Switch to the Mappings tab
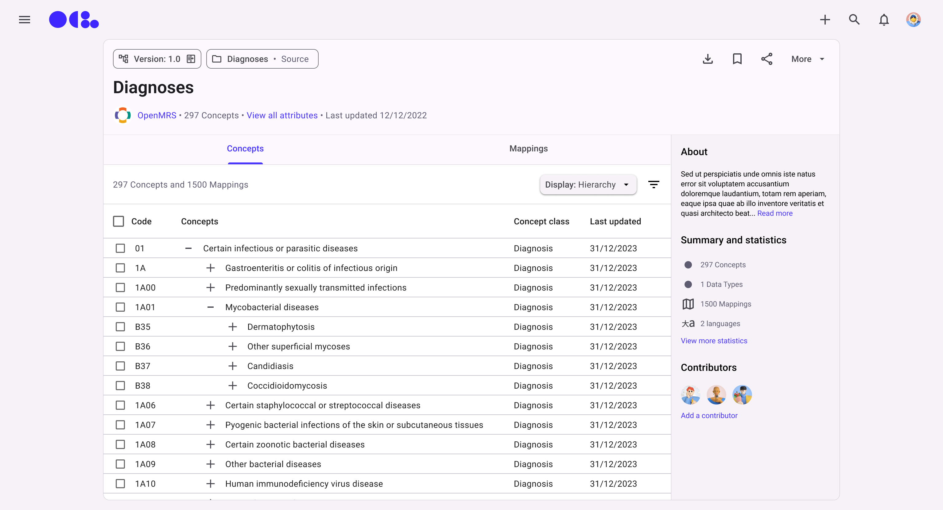Viewport: 943px width, 510px height. [x=528, y=148]
